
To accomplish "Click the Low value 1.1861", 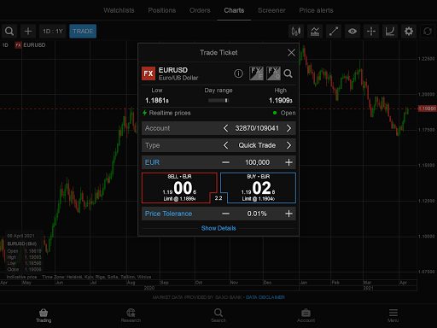I will (157, 100).
